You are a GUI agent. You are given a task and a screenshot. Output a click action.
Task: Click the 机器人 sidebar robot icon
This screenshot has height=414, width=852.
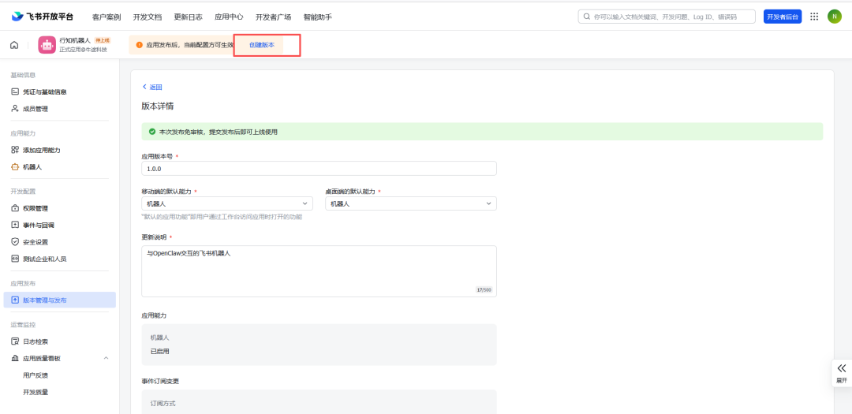[x=15, y=167]
